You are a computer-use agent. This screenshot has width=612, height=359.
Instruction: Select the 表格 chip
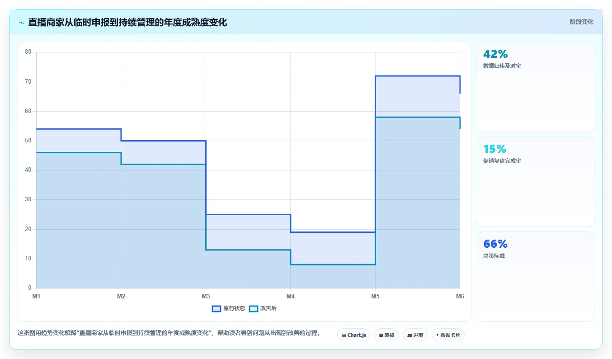click(x=386, y=335)
